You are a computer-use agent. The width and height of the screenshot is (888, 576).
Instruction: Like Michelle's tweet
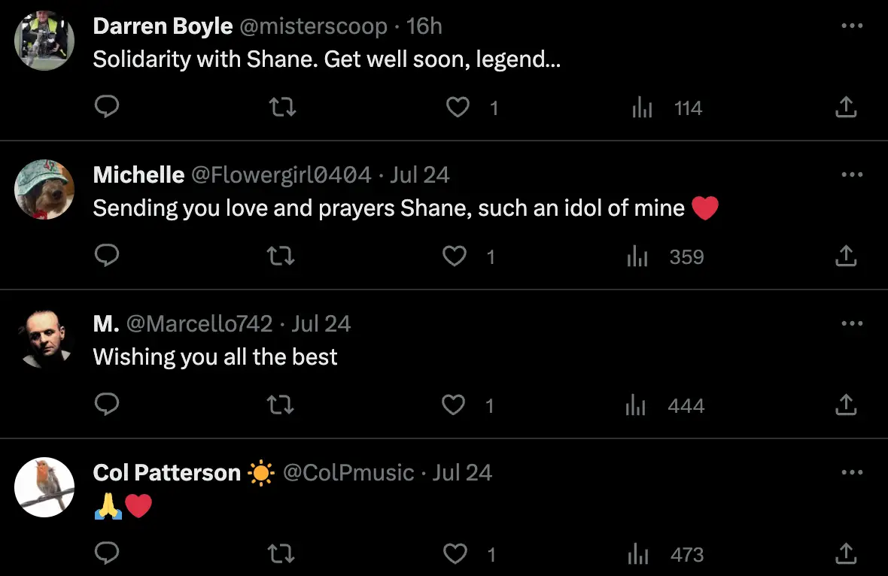[x=455, y=256]
